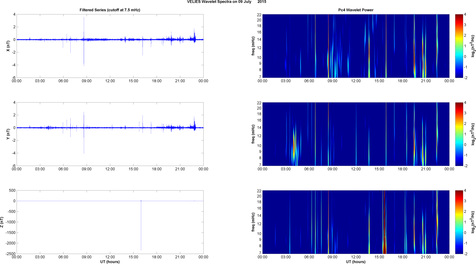Click the middle spectrogram's colorbar
This screenshot has height=264, width=476.
pyautogui.click(x=459, y=134)
